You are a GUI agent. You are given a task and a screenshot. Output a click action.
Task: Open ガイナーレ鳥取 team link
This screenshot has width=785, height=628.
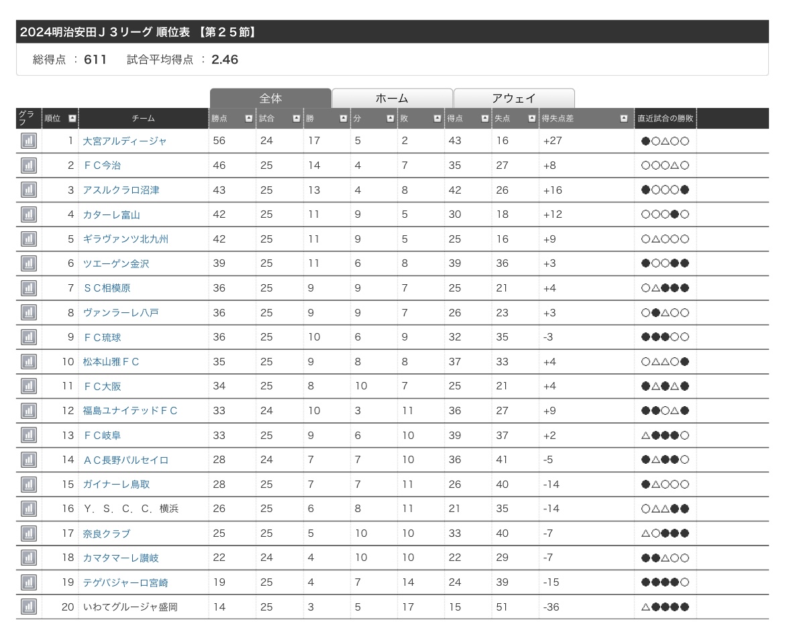click(116, 485)
